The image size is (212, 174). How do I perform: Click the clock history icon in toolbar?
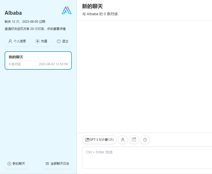pyautogui.click(x=145, y=140)
